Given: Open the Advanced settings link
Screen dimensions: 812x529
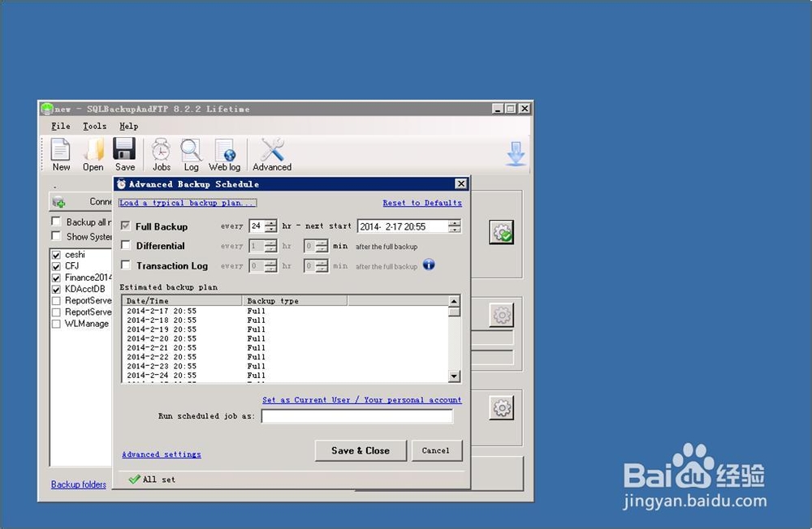Looking at the screenshot, I should 162,454.
